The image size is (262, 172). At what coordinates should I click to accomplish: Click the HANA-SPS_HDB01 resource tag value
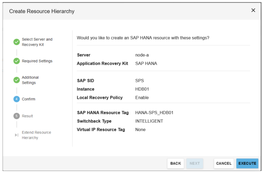[x=154, y=113]
